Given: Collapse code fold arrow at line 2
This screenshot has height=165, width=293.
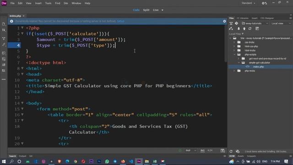Looking at the screenshot, I should [22, 33].
